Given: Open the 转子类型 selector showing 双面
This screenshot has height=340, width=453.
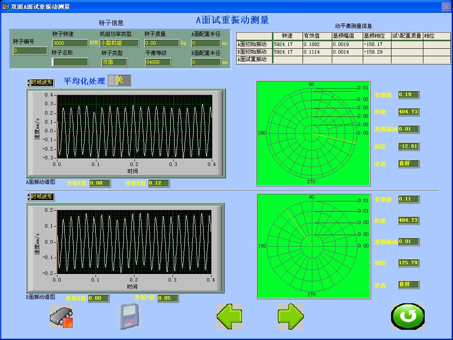Looking at the screenshot, I should (114, 62).
